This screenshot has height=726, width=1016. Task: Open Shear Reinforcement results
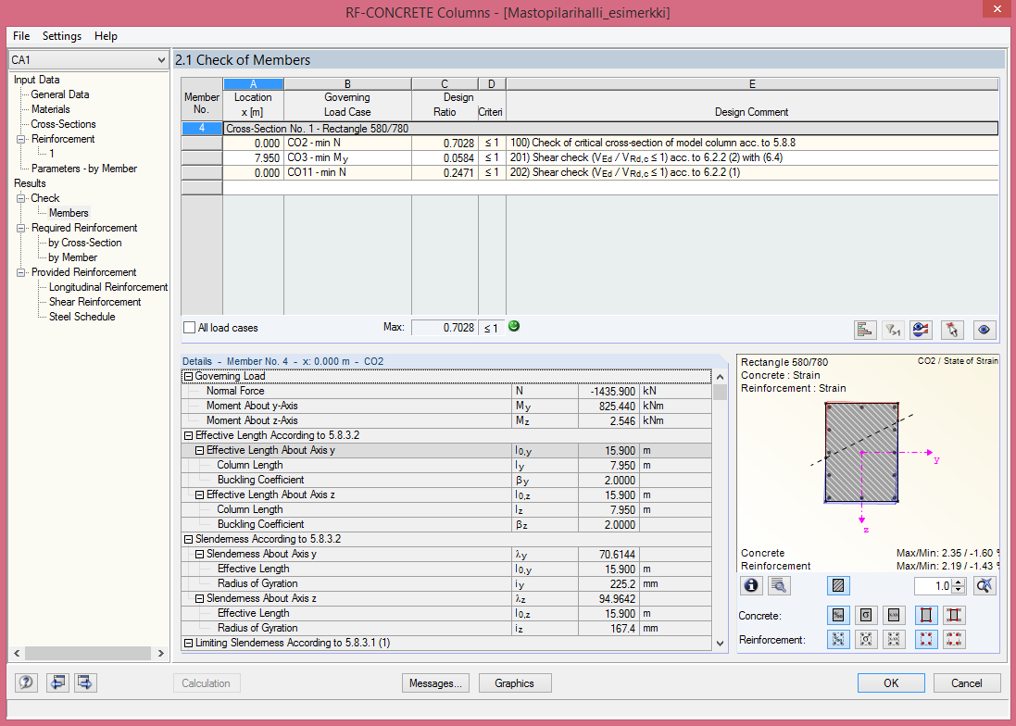tap(95, 302)
